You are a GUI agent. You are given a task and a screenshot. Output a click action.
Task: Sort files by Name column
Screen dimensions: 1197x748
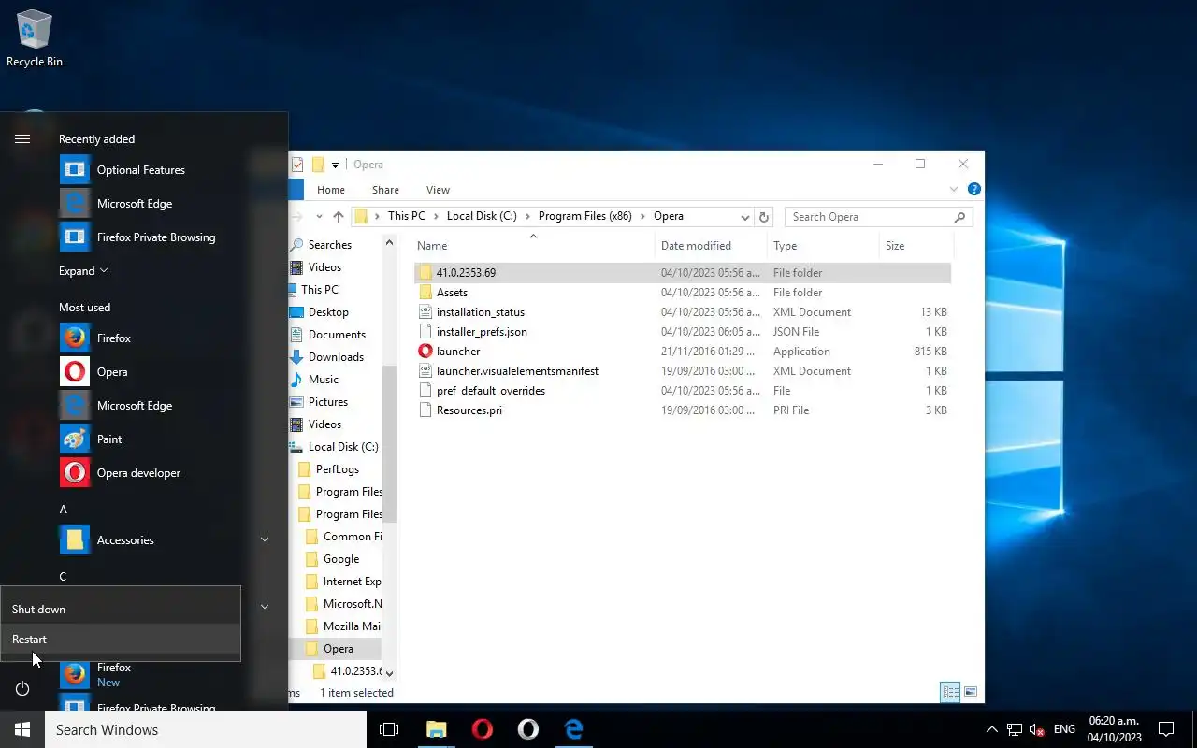pos(533,246)
